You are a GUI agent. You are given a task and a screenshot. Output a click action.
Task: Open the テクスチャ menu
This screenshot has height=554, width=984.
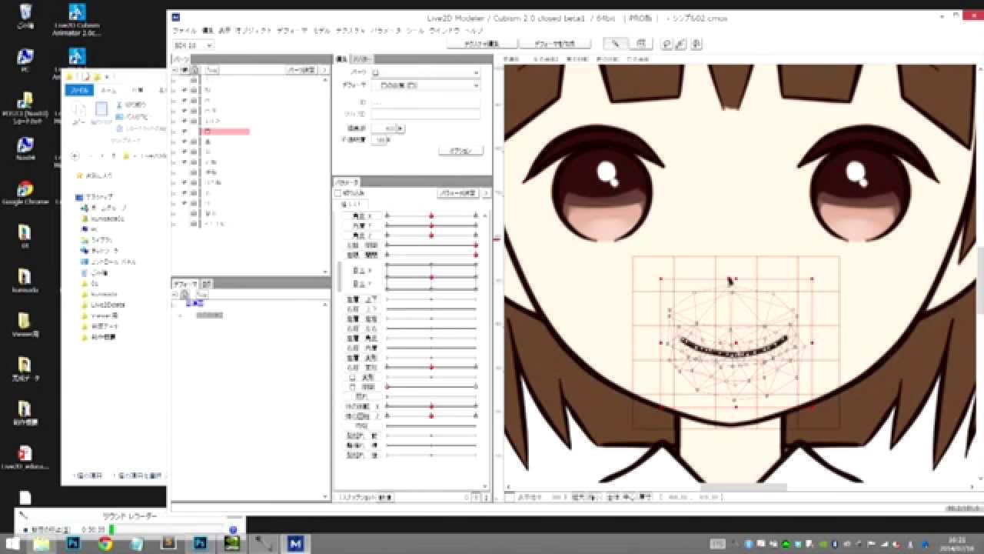click(x=351, y=31)
